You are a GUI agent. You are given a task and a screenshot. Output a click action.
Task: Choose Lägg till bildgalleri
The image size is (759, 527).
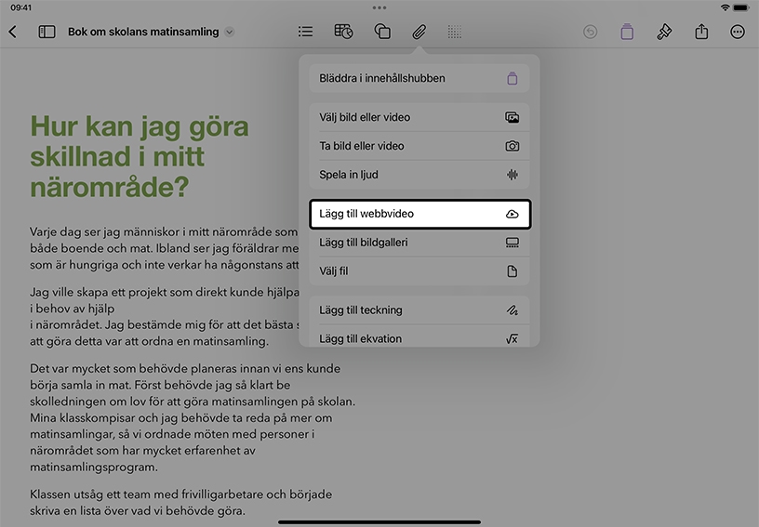[419, 243]
